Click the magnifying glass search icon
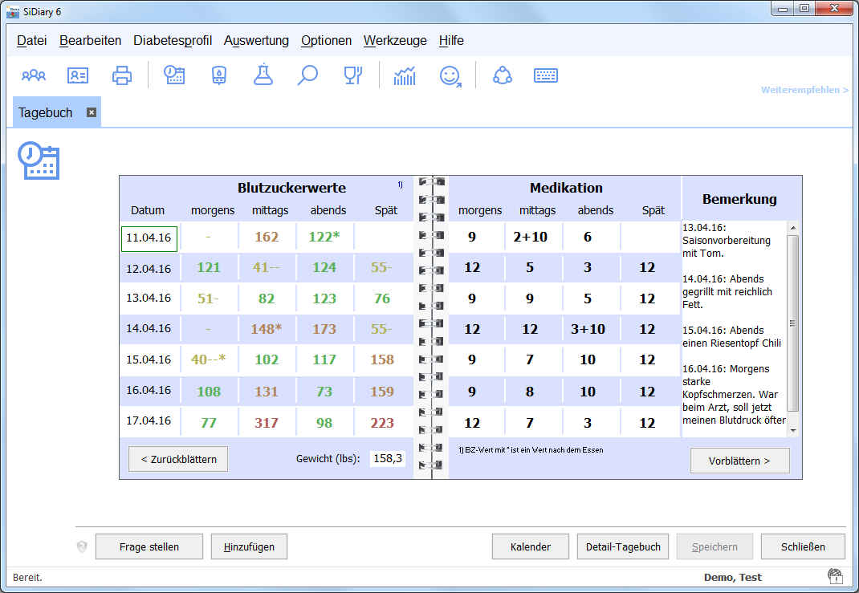Screen dimensions: 859x593 point(307,75)
